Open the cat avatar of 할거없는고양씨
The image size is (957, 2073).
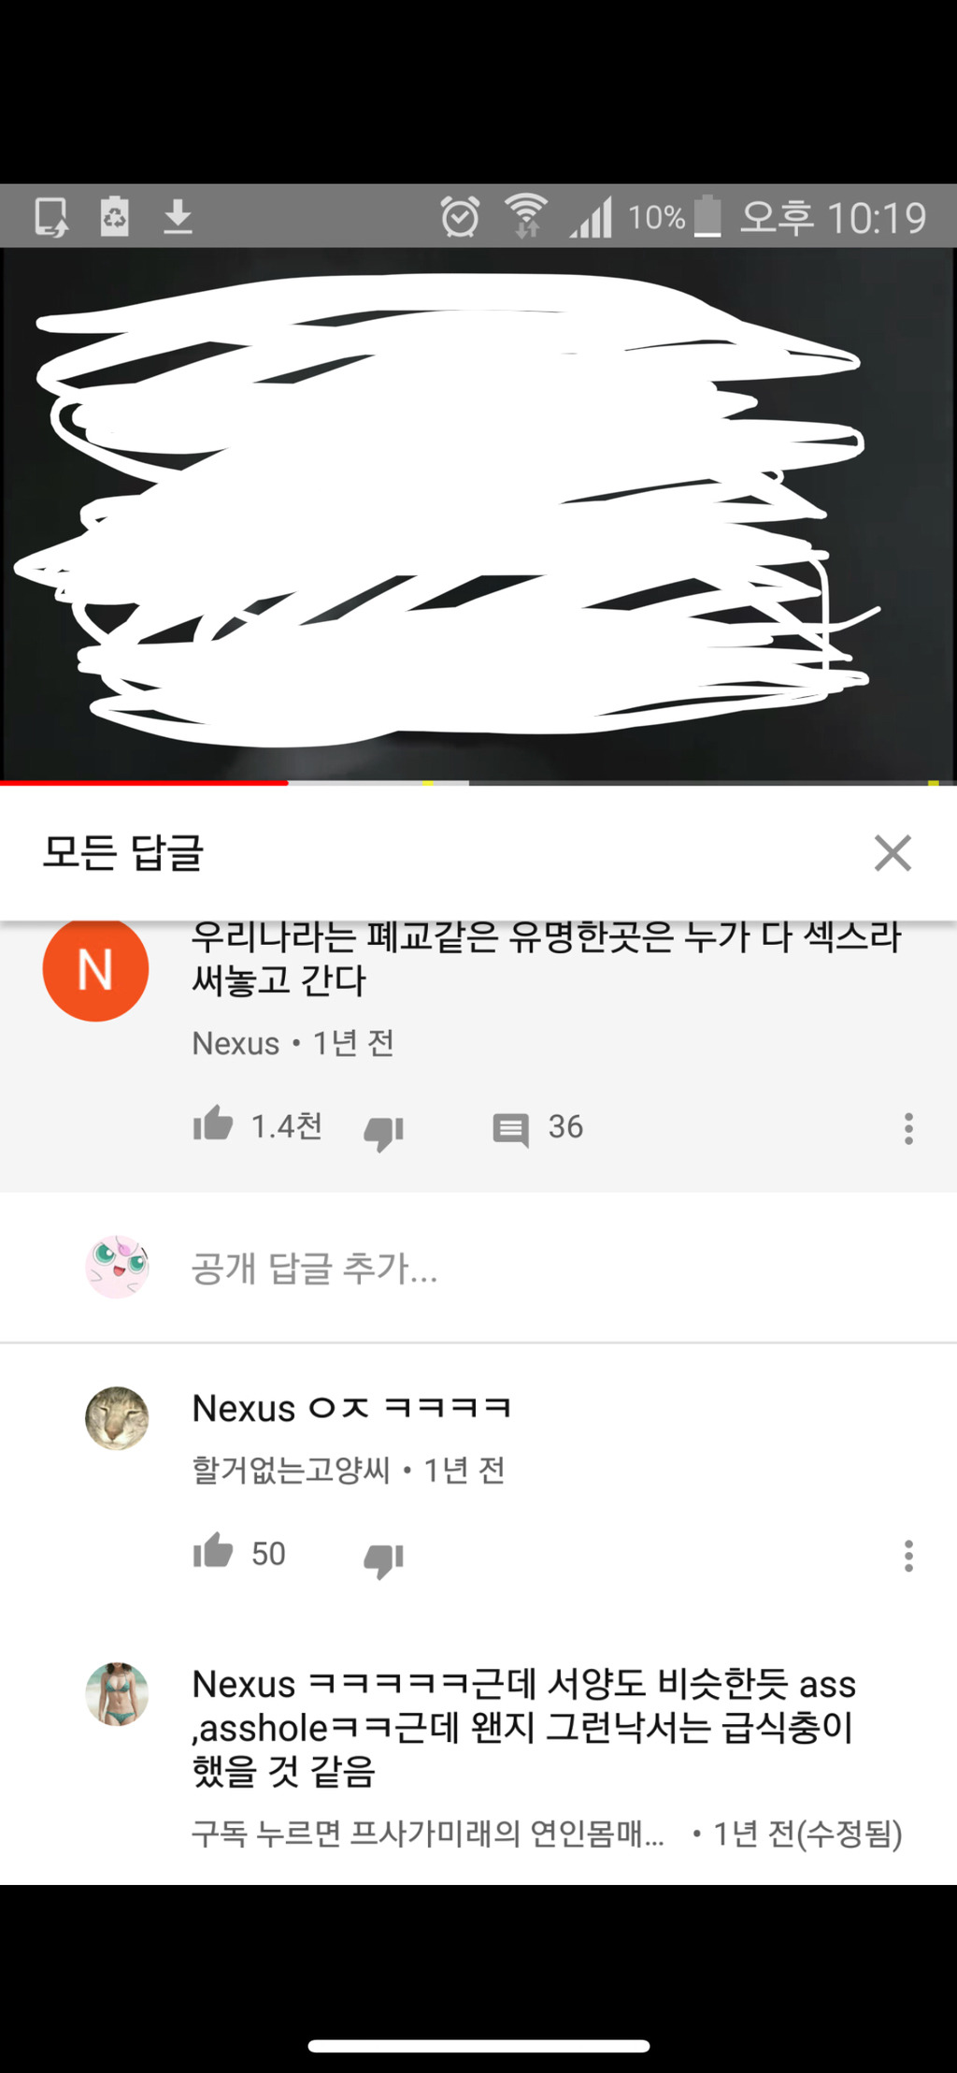(117, 1418)
